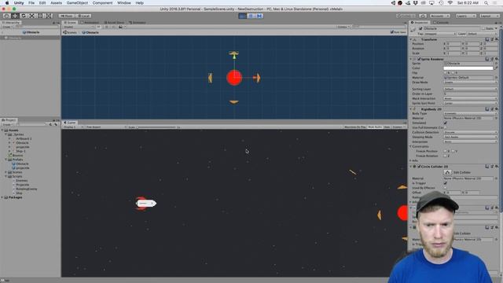Click the Sprite Renderer Color swatch

click(x=468, y=68)
